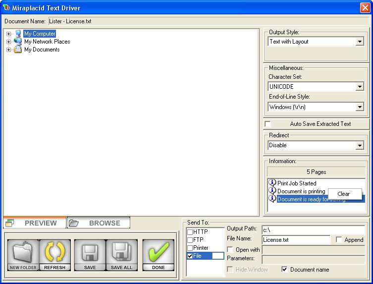Choose Clear from the context menu

345,194
